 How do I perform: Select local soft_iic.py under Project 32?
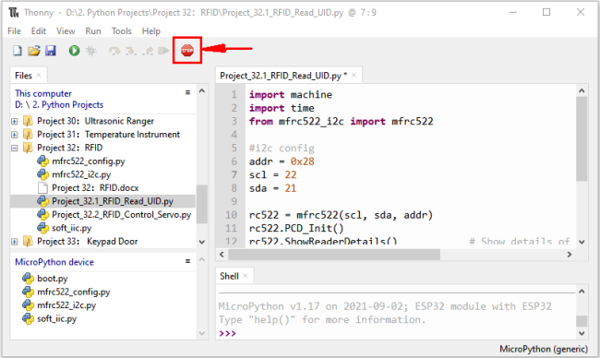click(72, 228)
